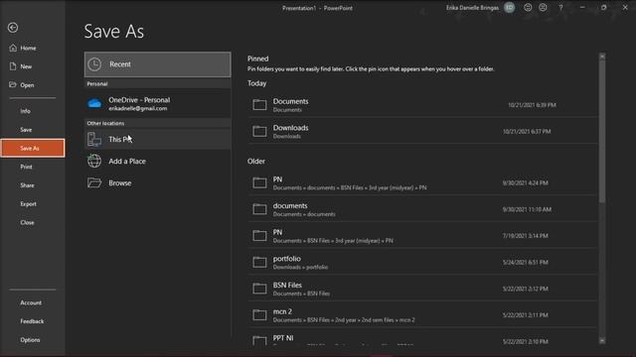Select the Documents folder from Today

[422, 105]
